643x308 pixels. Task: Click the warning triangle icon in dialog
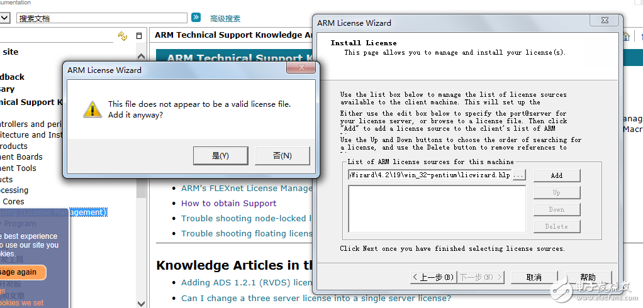tap(92, 109)
